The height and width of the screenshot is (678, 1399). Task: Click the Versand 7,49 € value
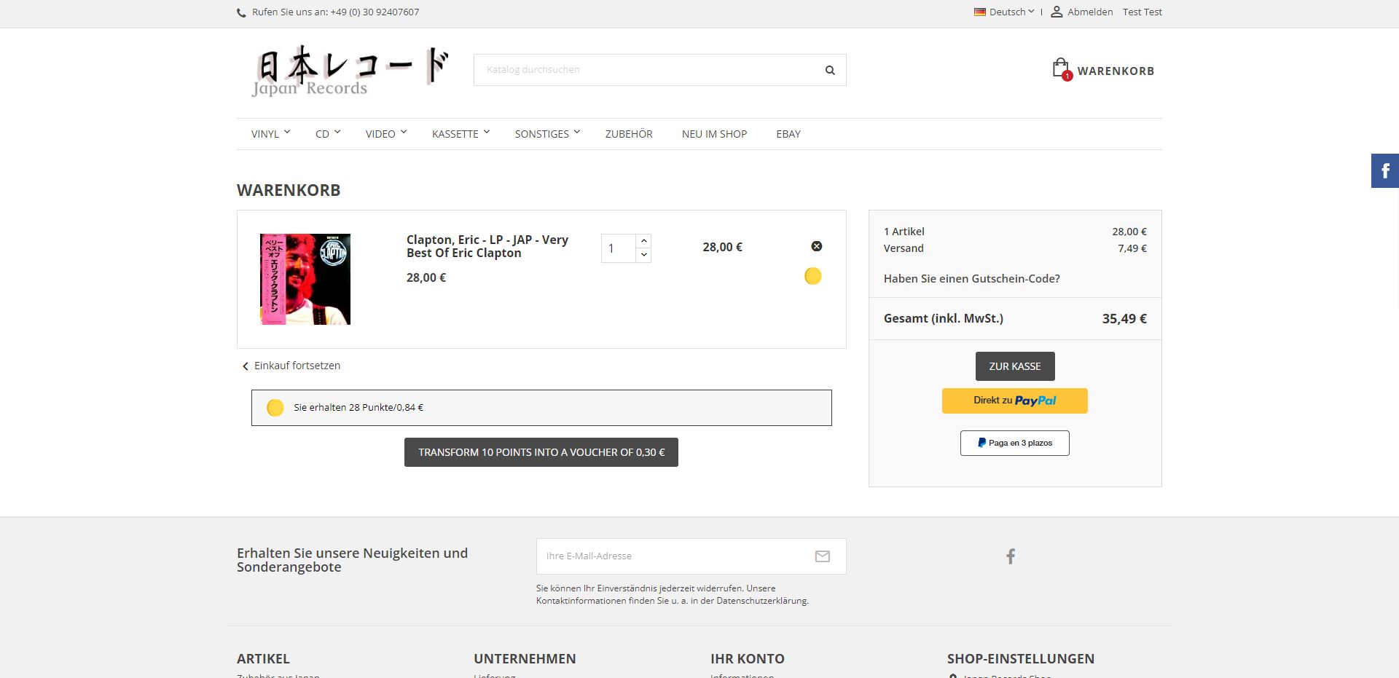pos(1132,248)
